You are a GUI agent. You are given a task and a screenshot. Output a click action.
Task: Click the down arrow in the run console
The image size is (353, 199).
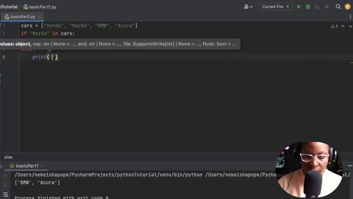(6, 185)
